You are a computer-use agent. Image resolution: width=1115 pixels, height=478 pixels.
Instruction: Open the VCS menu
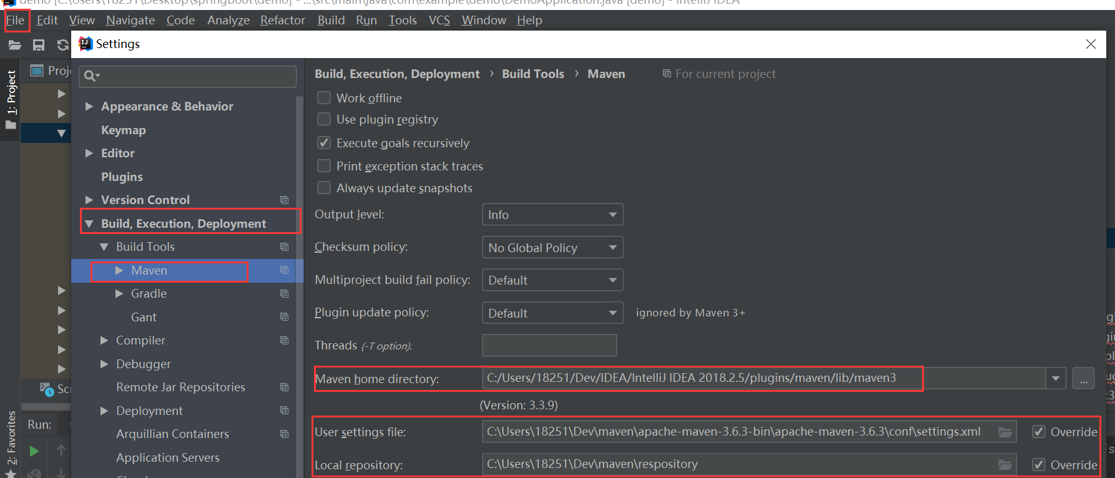(440, 20)
